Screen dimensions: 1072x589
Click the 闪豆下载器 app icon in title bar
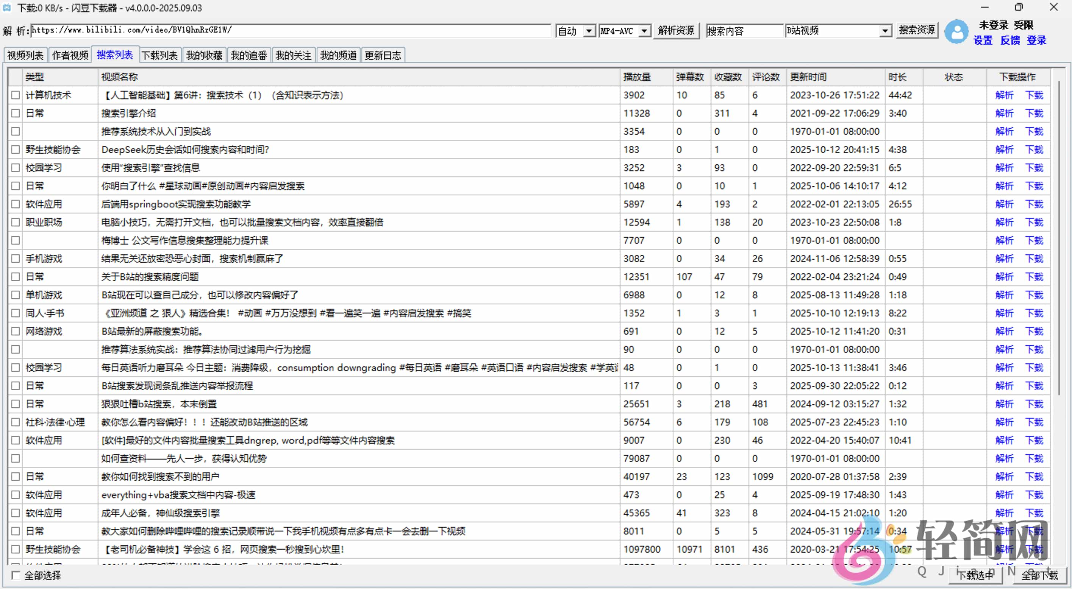7,8
